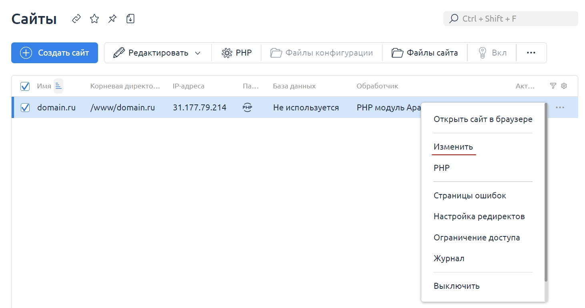This screenshot has height=308, width=585.
Task: Select PHP in context menu
Action: tap(442, 168)
